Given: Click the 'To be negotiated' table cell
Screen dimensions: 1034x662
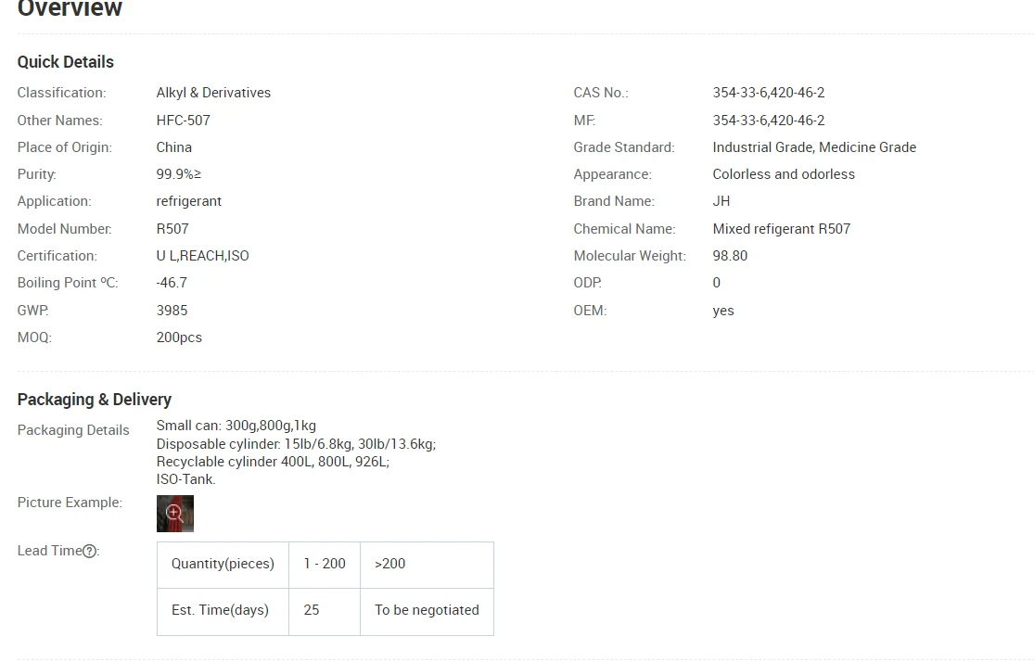Looking at the screenshot, I should click(x=427, y=611).
